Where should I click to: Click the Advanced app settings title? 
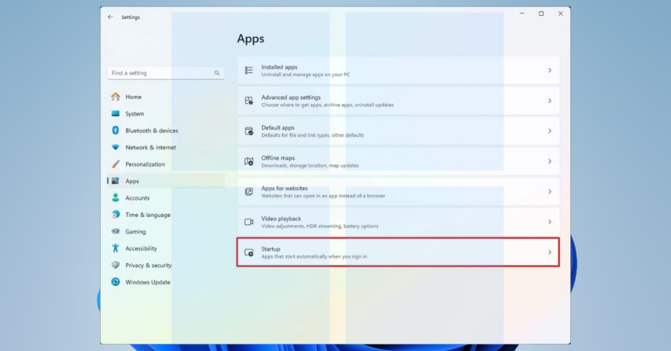pyautogui.click(x=291, y=97)
